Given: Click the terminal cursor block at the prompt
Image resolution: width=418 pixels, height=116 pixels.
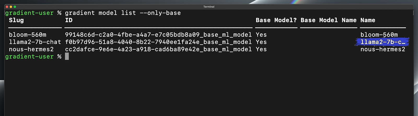Looking at the screenshot, I should [x=67, y=56].
